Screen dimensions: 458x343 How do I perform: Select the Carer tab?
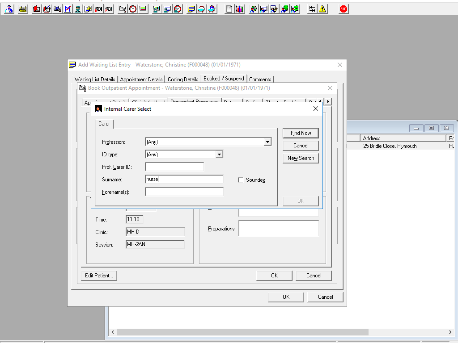click(104, 124)
